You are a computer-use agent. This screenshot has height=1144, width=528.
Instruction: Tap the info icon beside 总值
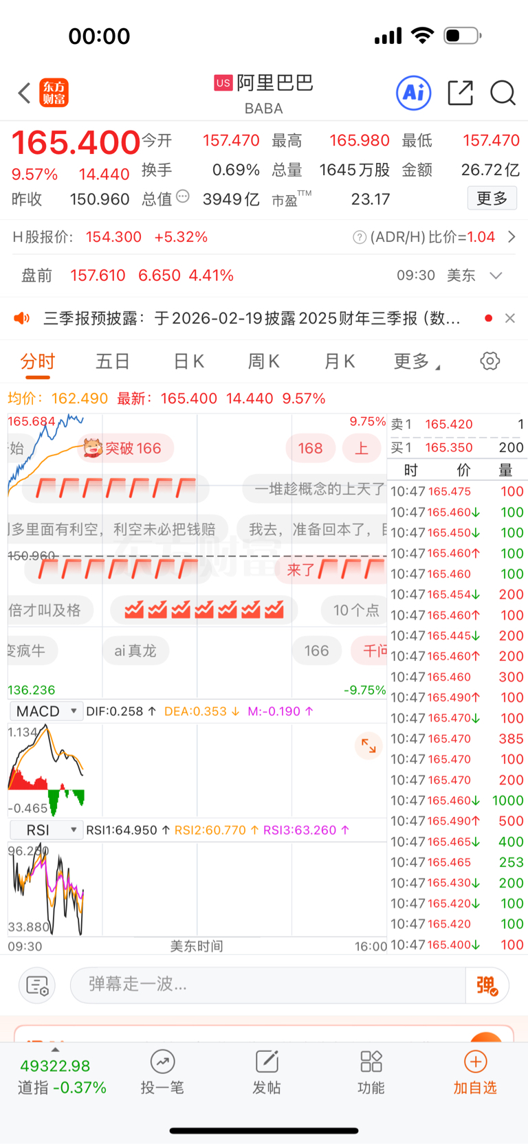point(183,197)
